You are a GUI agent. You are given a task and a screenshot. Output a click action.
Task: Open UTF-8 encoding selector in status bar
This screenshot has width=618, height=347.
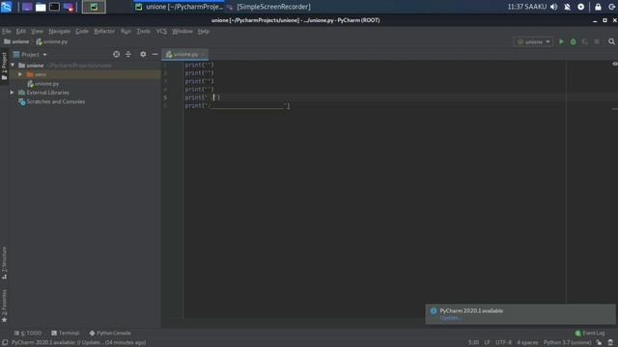click(x=503, y=343)
